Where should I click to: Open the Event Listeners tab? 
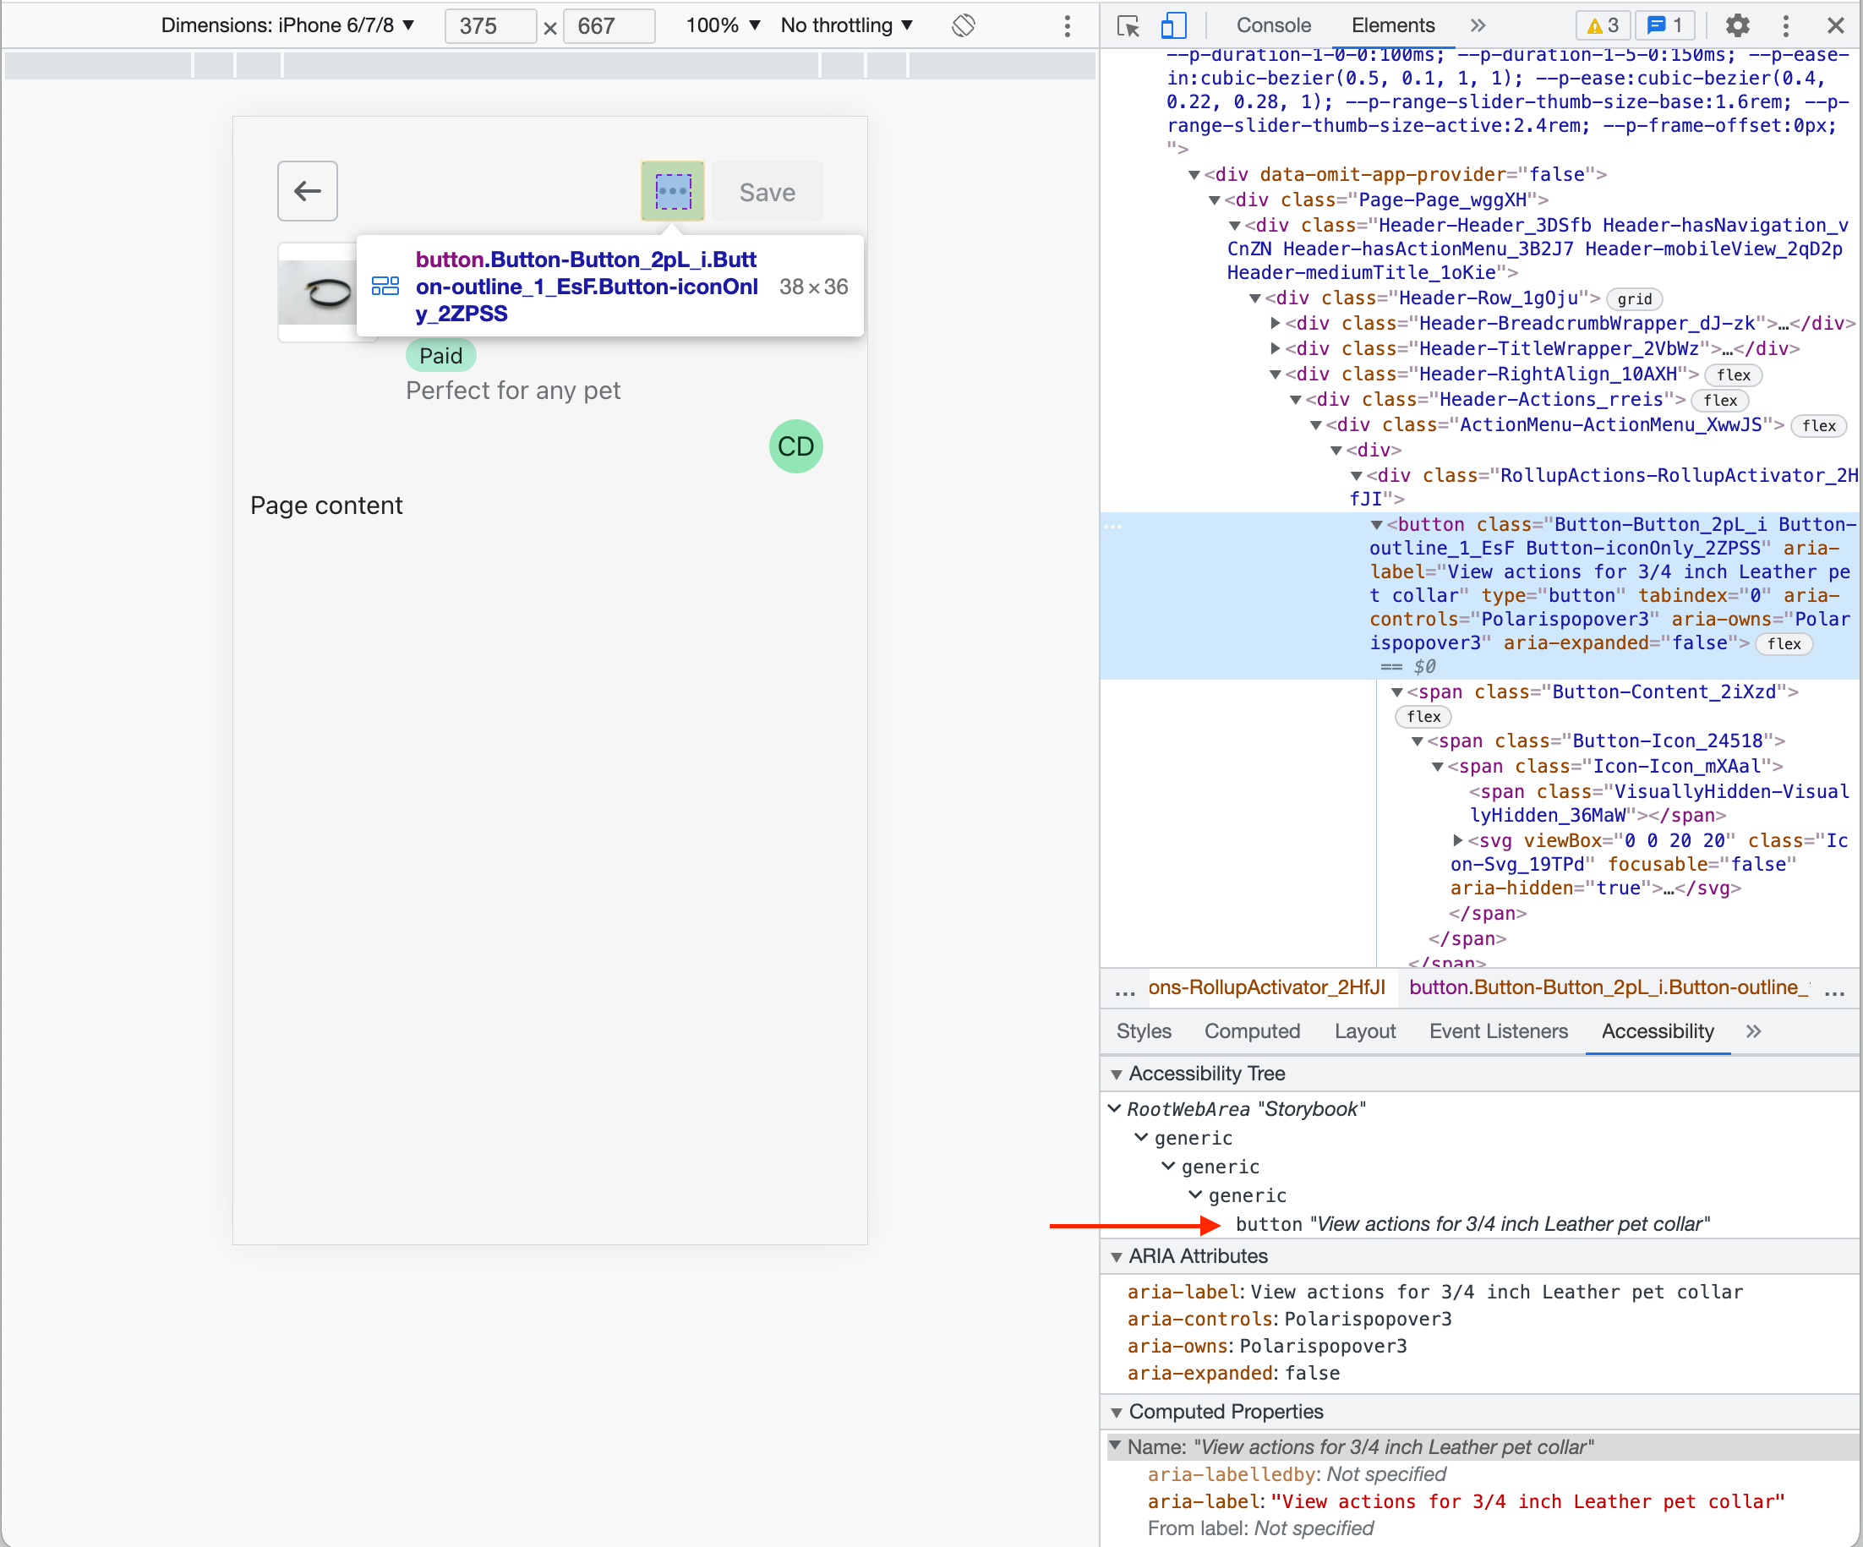pyautogui.click(x=1498, y=1030)
